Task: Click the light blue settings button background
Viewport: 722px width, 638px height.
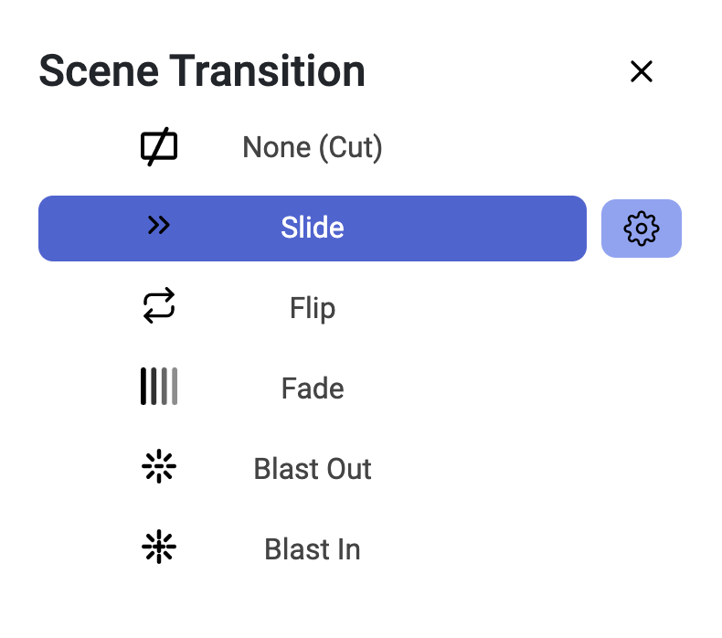Action: pos(642,229)
